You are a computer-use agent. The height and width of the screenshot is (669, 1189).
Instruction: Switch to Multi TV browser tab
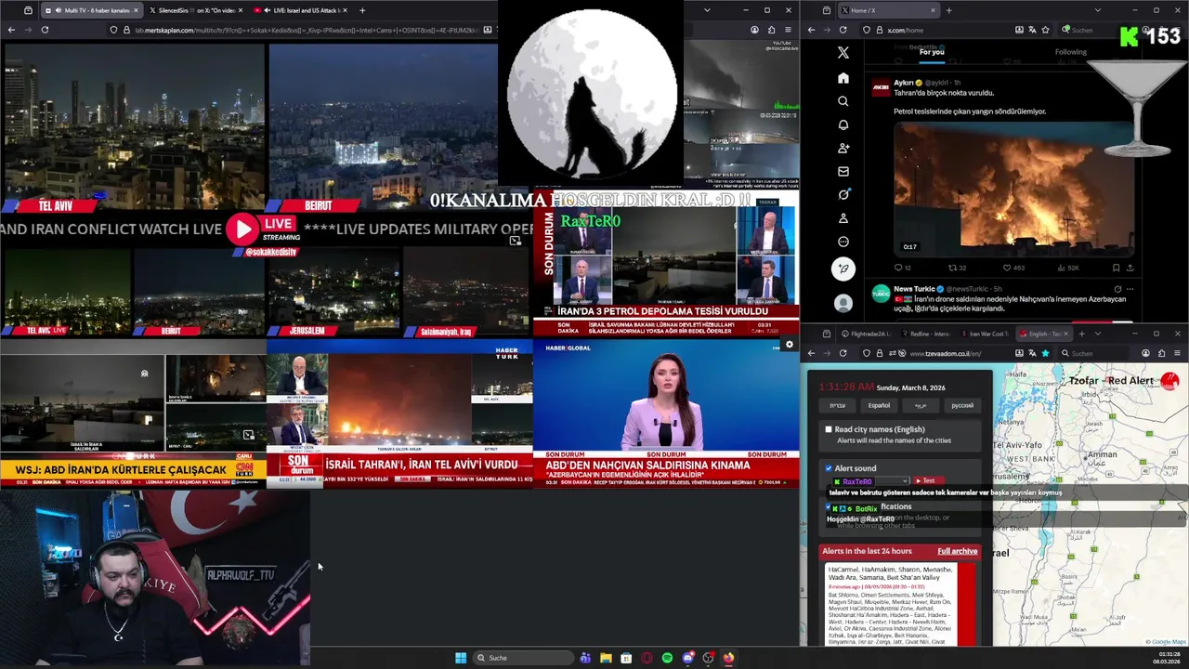tap(90, 10)
